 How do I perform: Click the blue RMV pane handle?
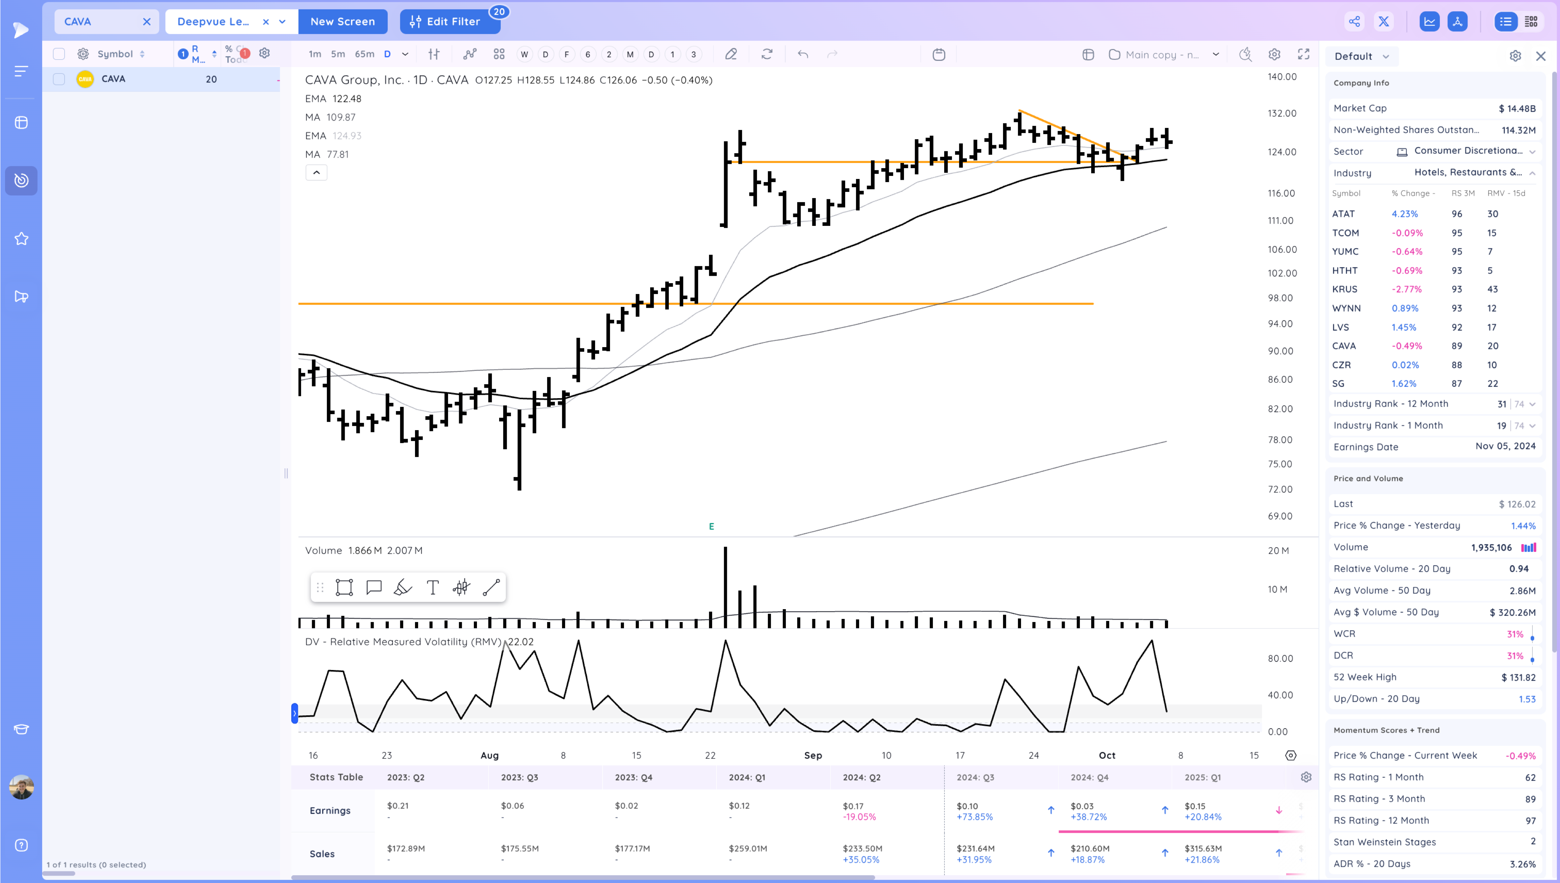295,713
